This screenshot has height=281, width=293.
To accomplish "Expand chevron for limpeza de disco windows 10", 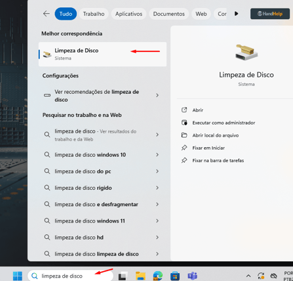I will [157, 155].
